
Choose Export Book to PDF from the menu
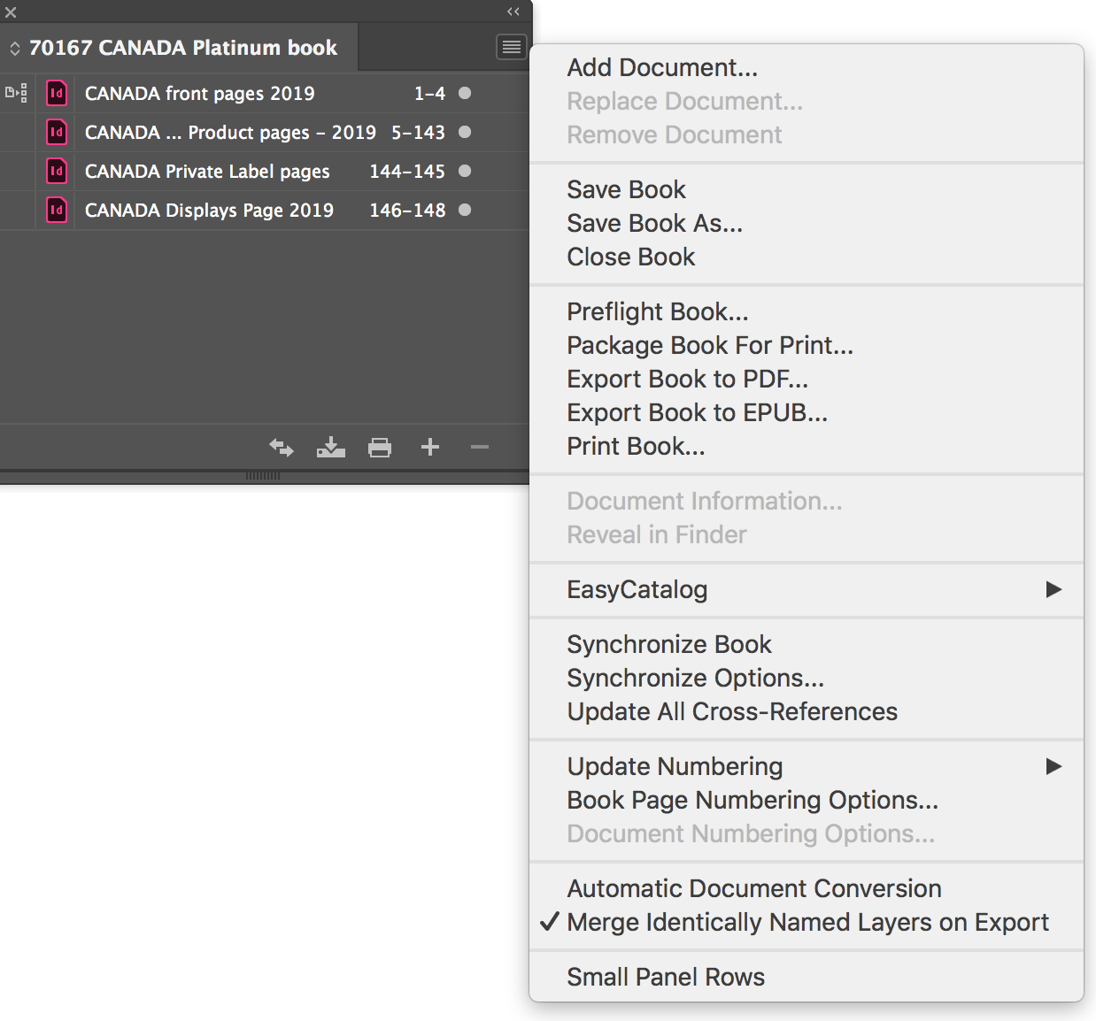click(688, 379)
